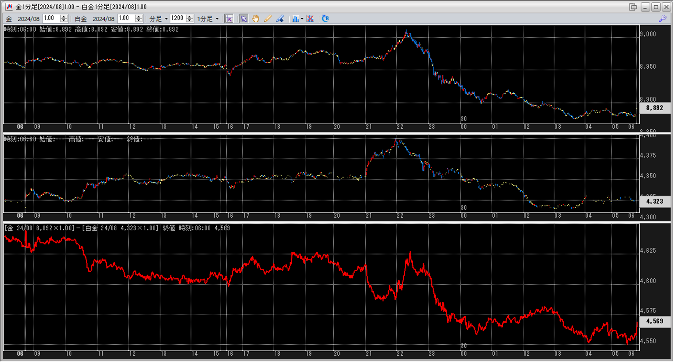Viewport: 673px width, 362px height.
Task: Toggle the crosshair cursor icon
Action: (x=229, y=19)
